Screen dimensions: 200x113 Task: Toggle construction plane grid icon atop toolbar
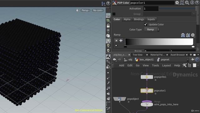[108, 16]
